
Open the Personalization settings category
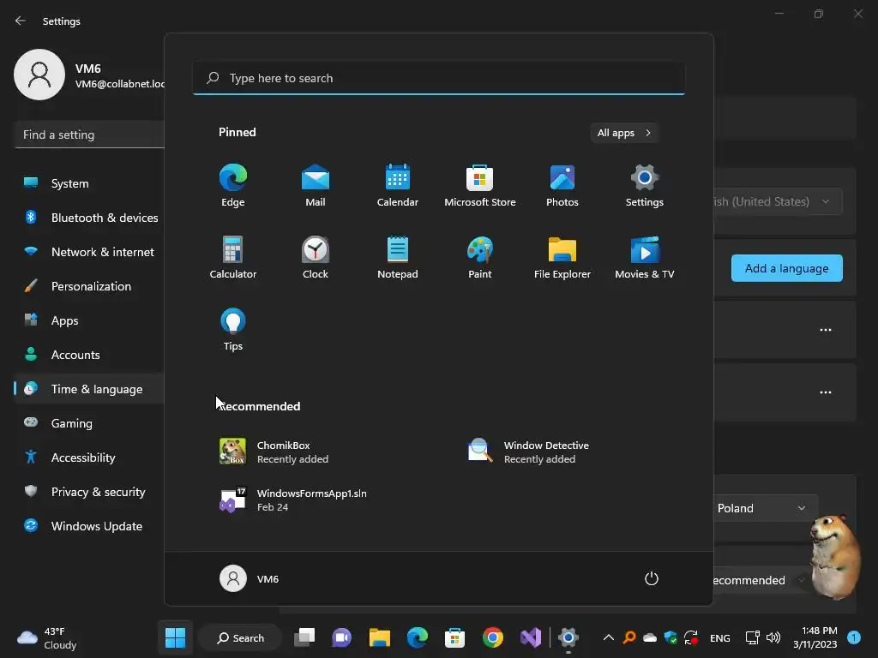89,286
